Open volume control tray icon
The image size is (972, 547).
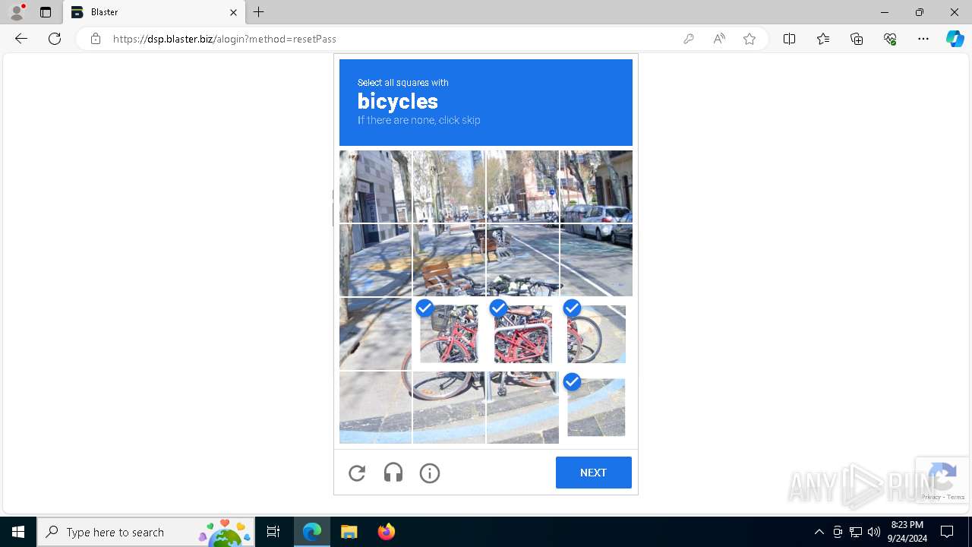coord(874,532)
